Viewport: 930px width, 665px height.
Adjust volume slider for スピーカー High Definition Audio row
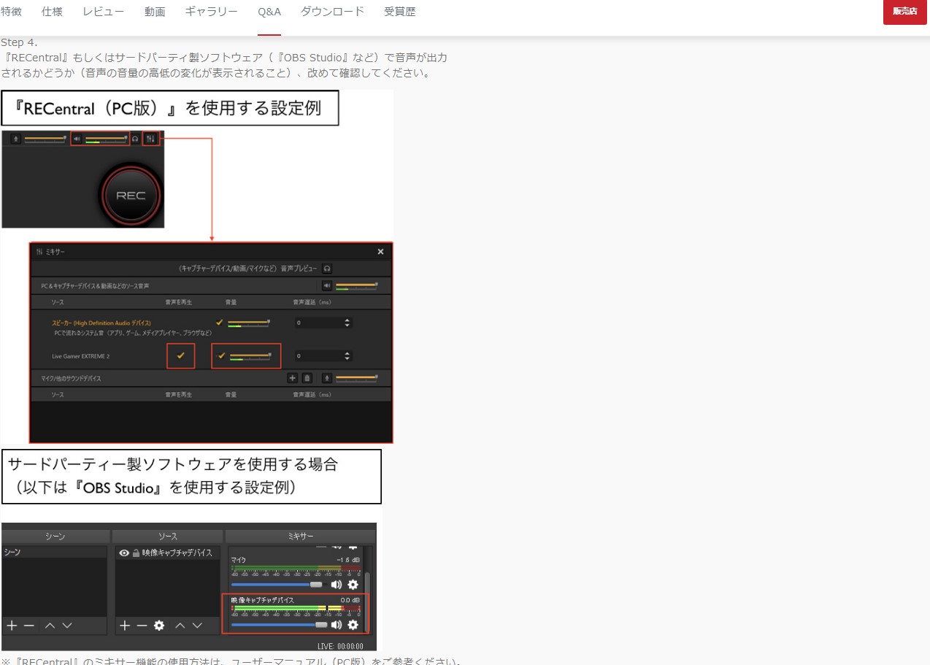point(249,322)
